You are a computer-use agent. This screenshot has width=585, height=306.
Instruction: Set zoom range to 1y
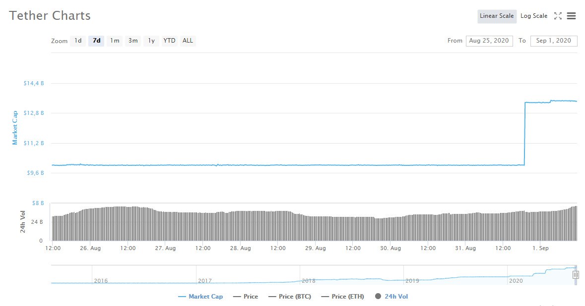[151, 41]
